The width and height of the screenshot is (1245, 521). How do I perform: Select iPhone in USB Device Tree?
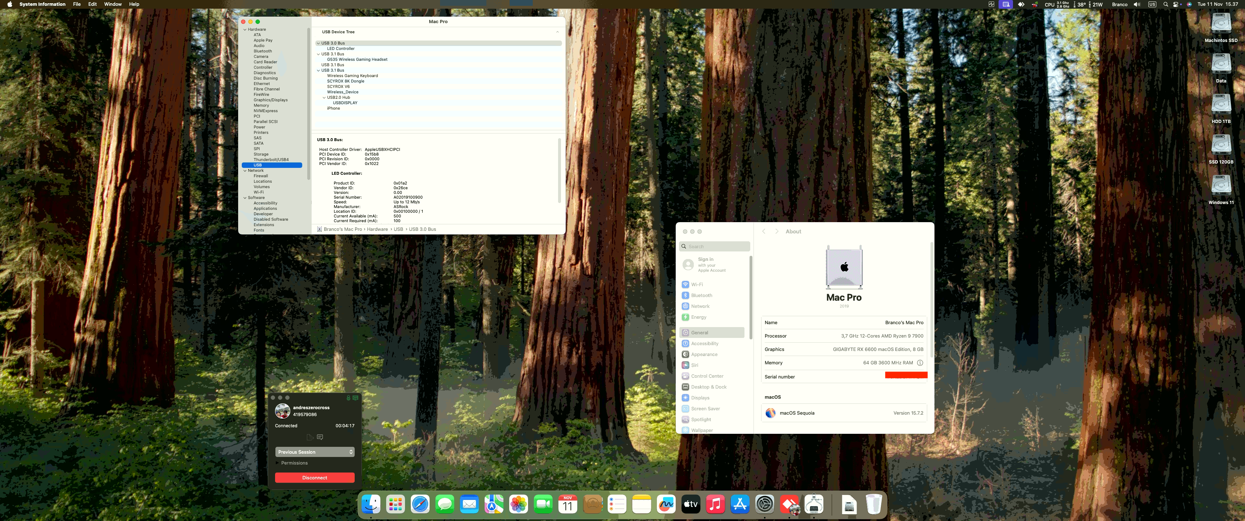(333, 108)
